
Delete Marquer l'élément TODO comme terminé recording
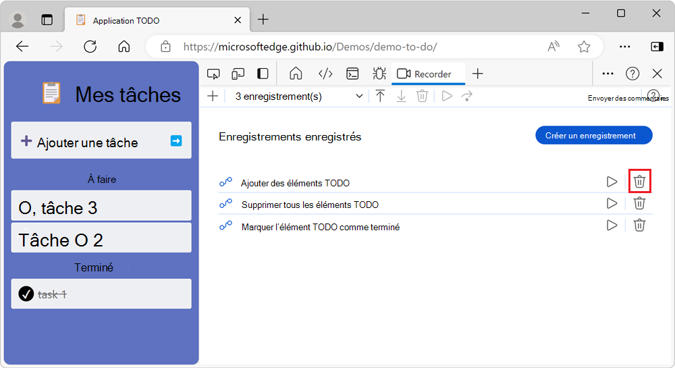coord(640,225)
